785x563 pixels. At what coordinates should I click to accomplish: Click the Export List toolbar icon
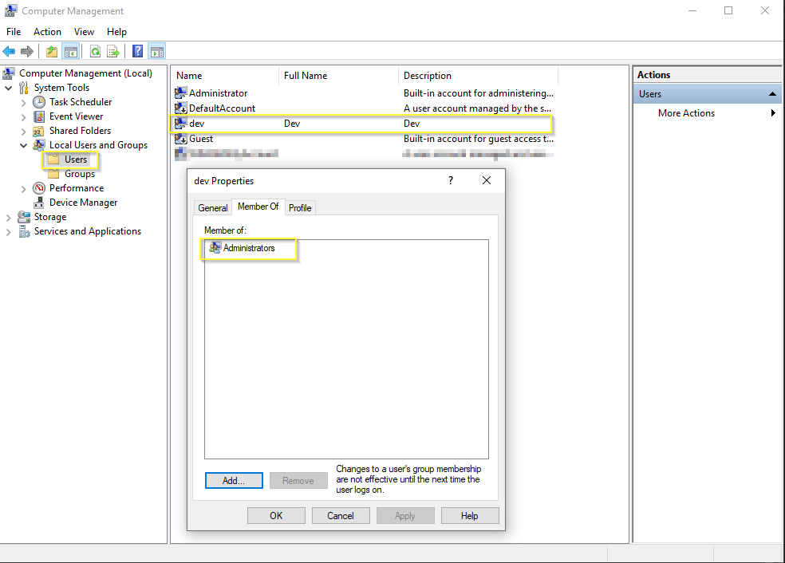pos(113,51)
